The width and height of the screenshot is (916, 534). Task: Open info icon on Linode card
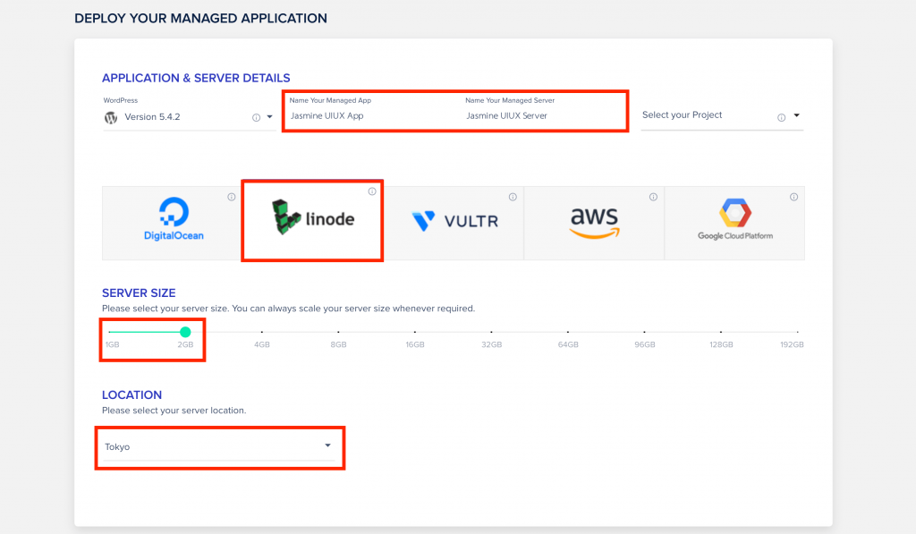click(372, 191)
